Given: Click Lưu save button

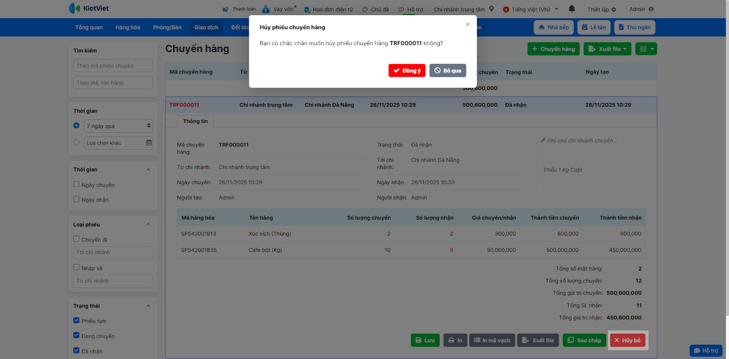Looking at the screenshot, I should 425,340.
